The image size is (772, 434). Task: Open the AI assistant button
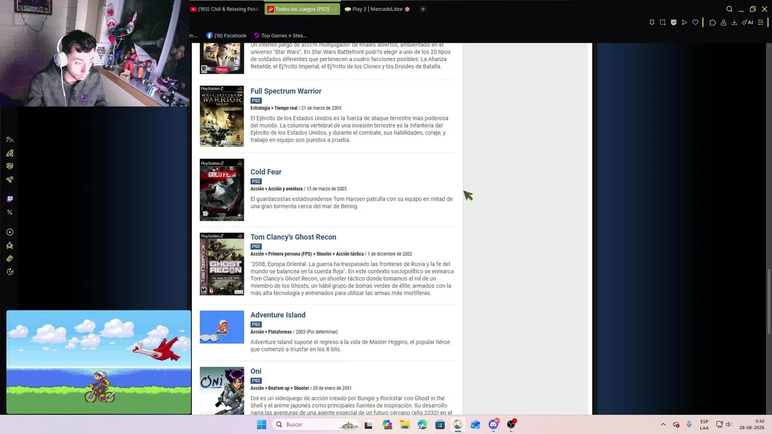click(x=748, y=22)
